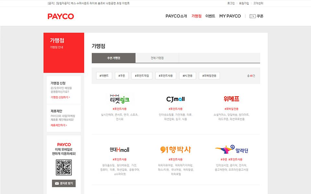The width and height of the screenshot is (311, 194).
Task: Select the 여행박사 merchant logo
Action: (x=175, y=150)
